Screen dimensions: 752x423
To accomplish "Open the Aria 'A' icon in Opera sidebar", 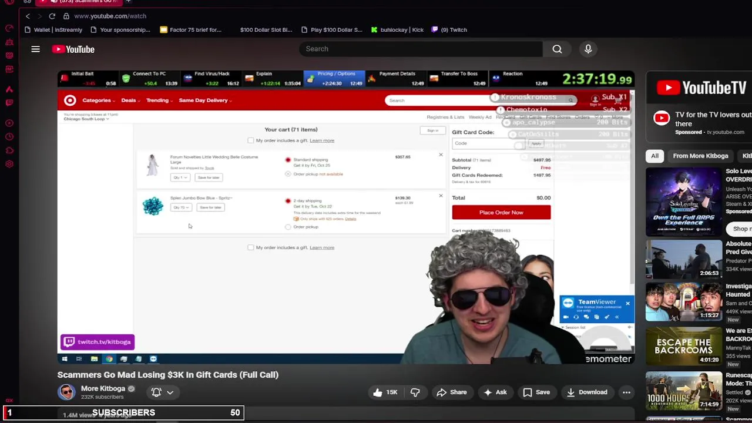I will click(x=9, y=89).
